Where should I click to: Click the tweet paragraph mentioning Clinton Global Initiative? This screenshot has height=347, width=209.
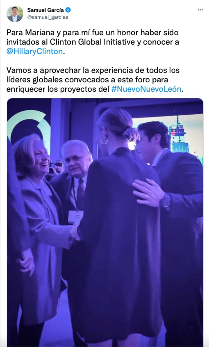click(93, 42)
